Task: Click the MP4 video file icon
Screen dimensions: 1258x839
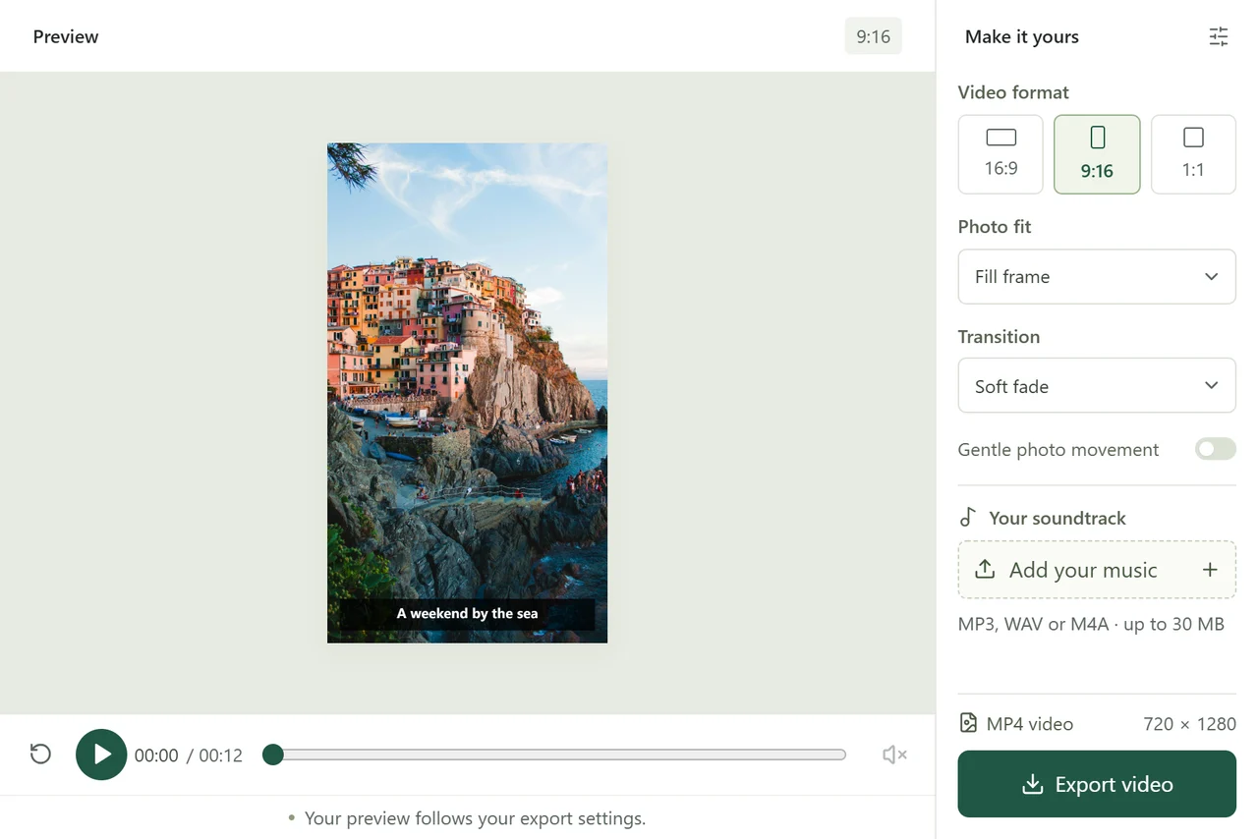Action: tap(968, 723)
